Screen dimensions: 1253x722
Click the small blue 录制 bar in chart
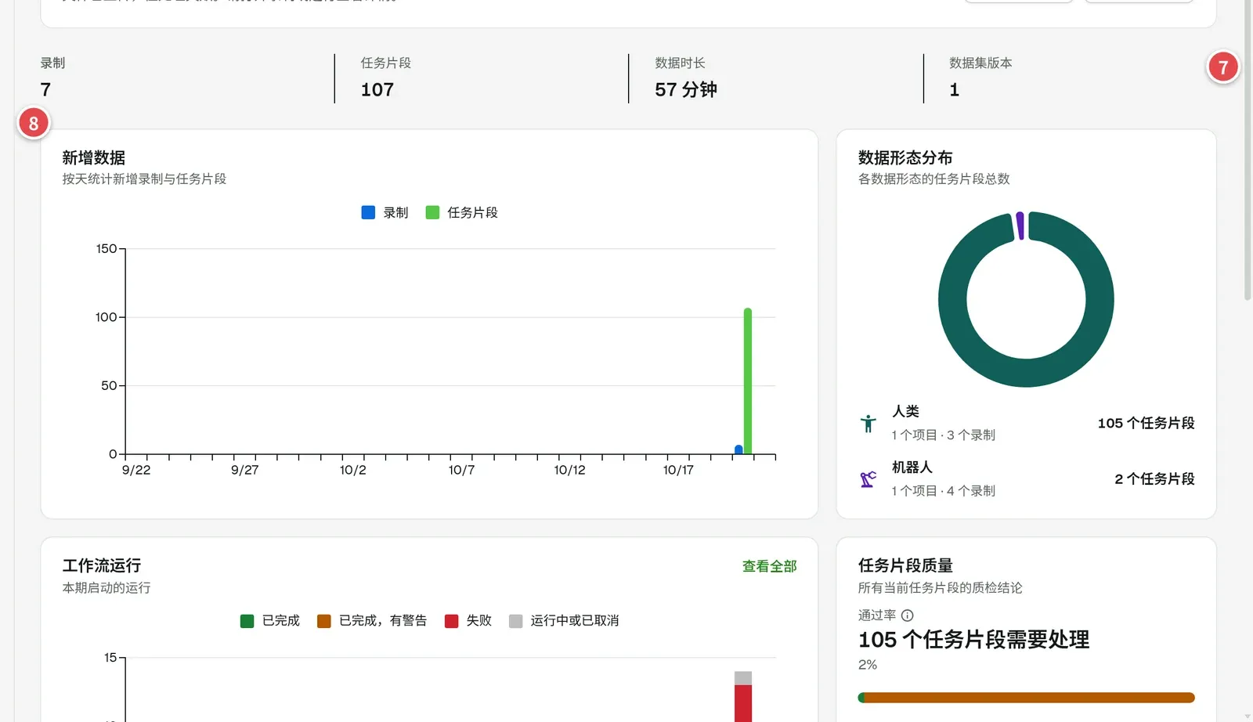click(738, 449)
